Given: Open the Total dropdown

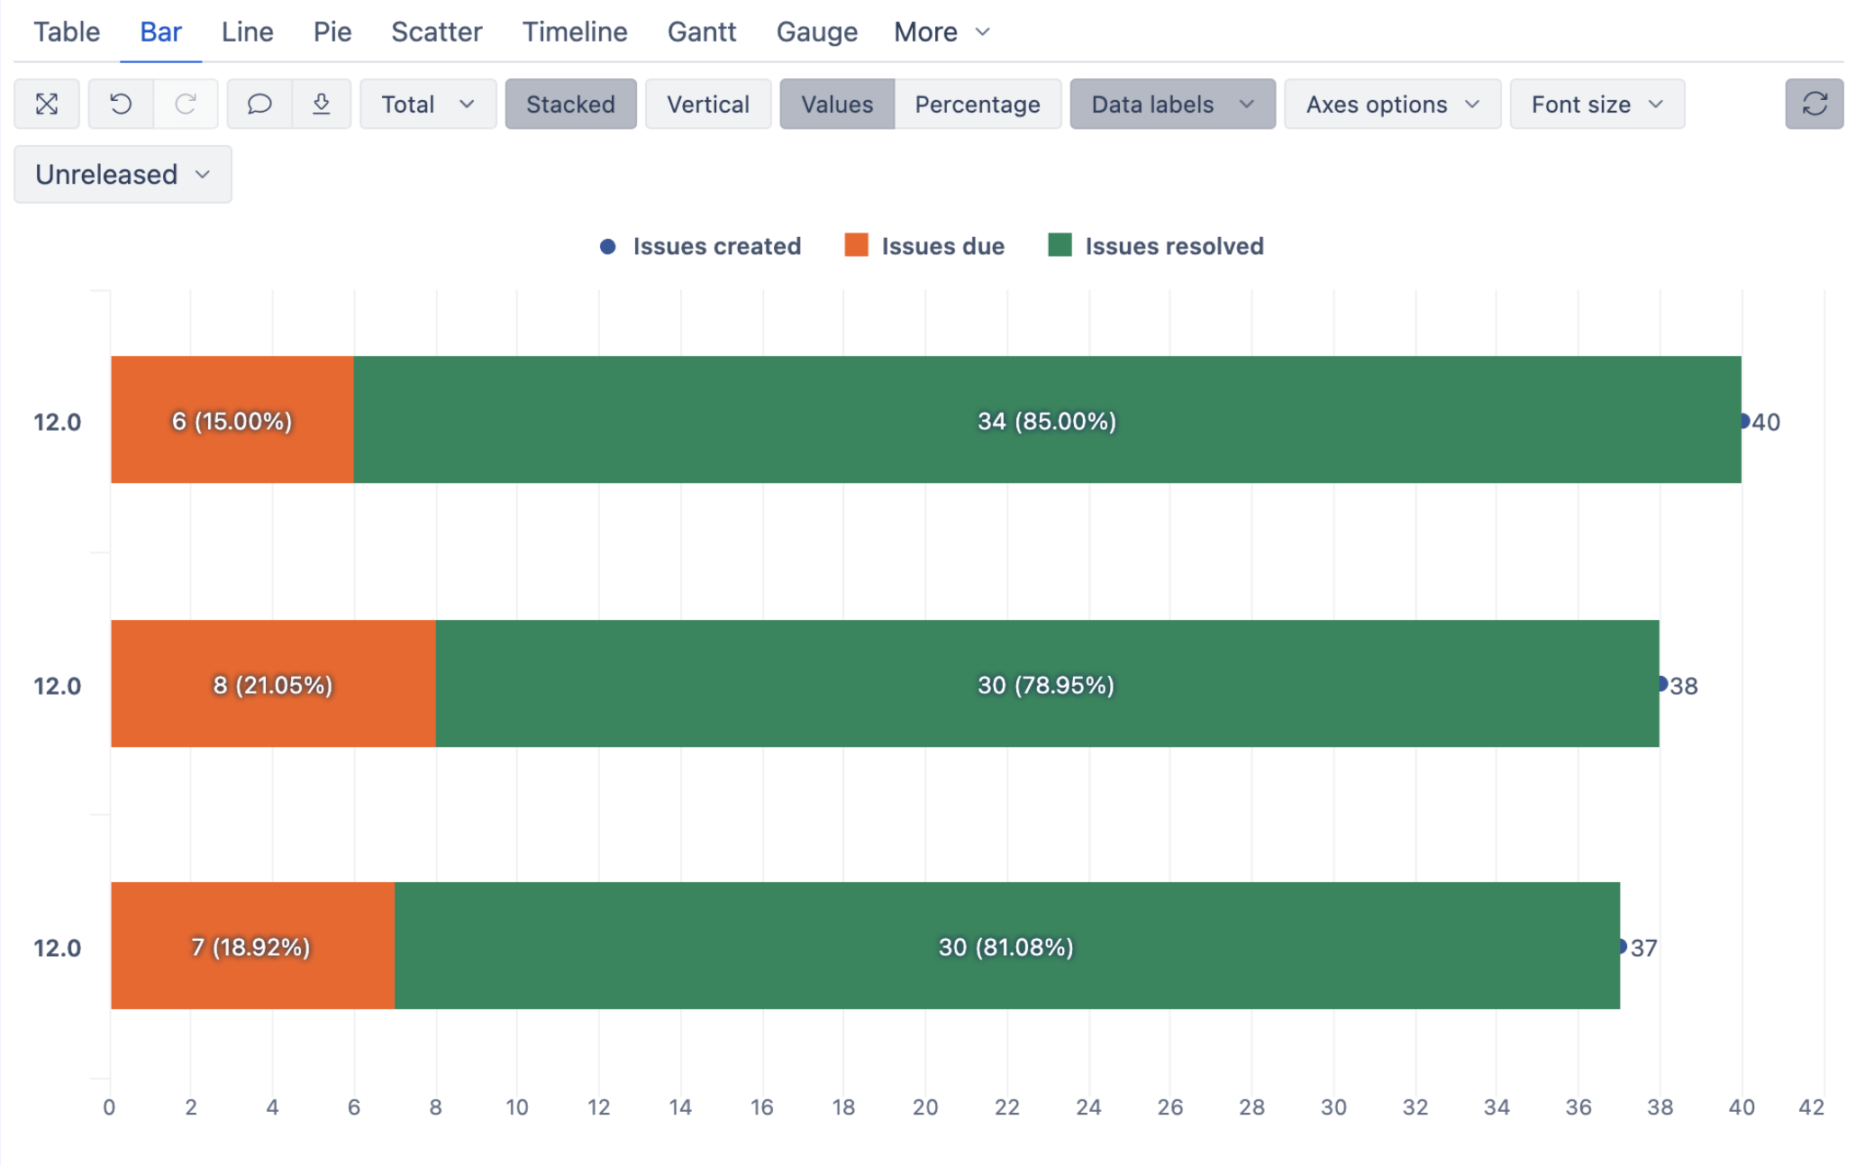Looking at the screenshot, I should click(427, 105).
